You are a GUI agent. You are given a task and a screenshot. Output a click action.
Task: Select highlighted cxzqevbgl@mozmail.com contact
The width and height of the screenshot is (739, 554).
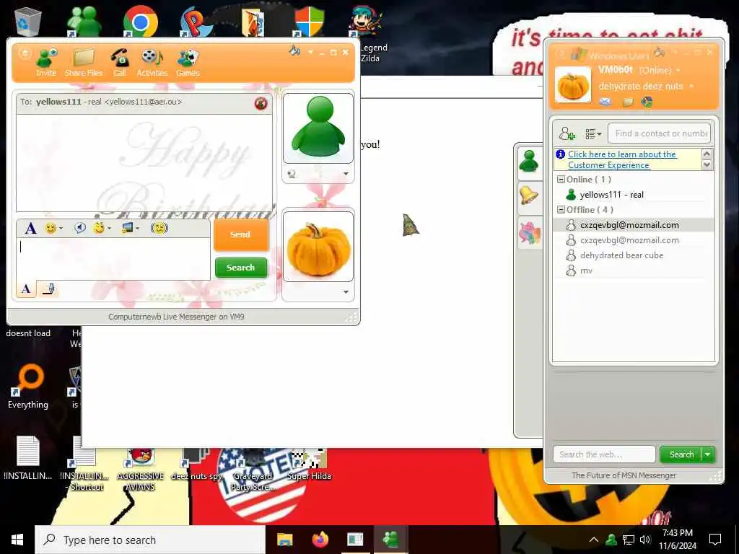pyautogui.click(x=634, y=225)
